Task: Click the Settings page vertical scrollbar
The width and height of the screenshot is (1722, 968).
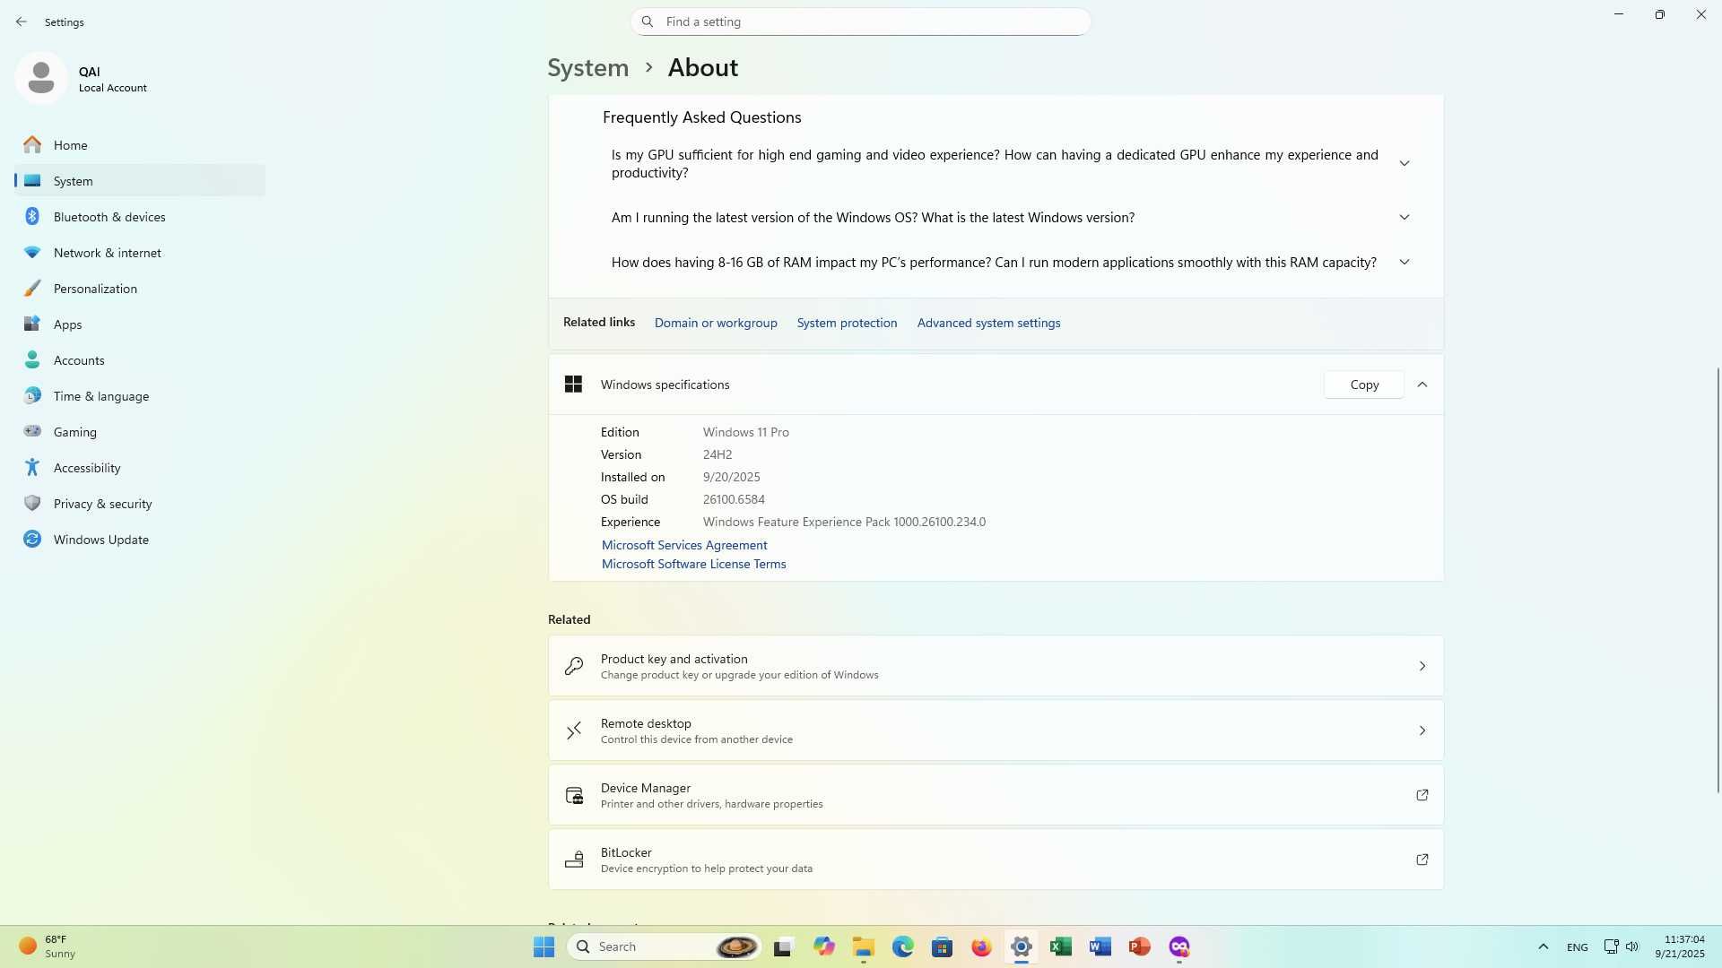Action: click(1718, 580)
